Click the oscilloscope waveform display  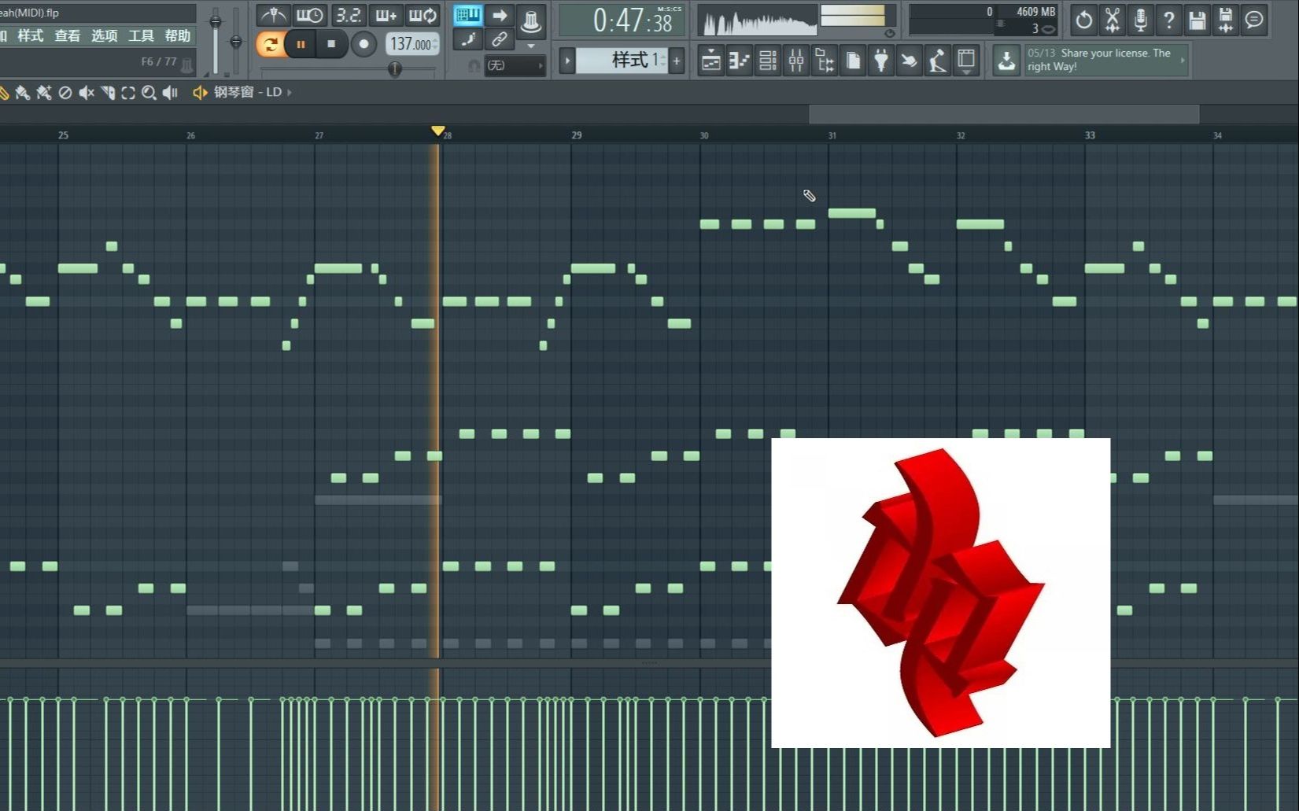[x=758, y=21]
